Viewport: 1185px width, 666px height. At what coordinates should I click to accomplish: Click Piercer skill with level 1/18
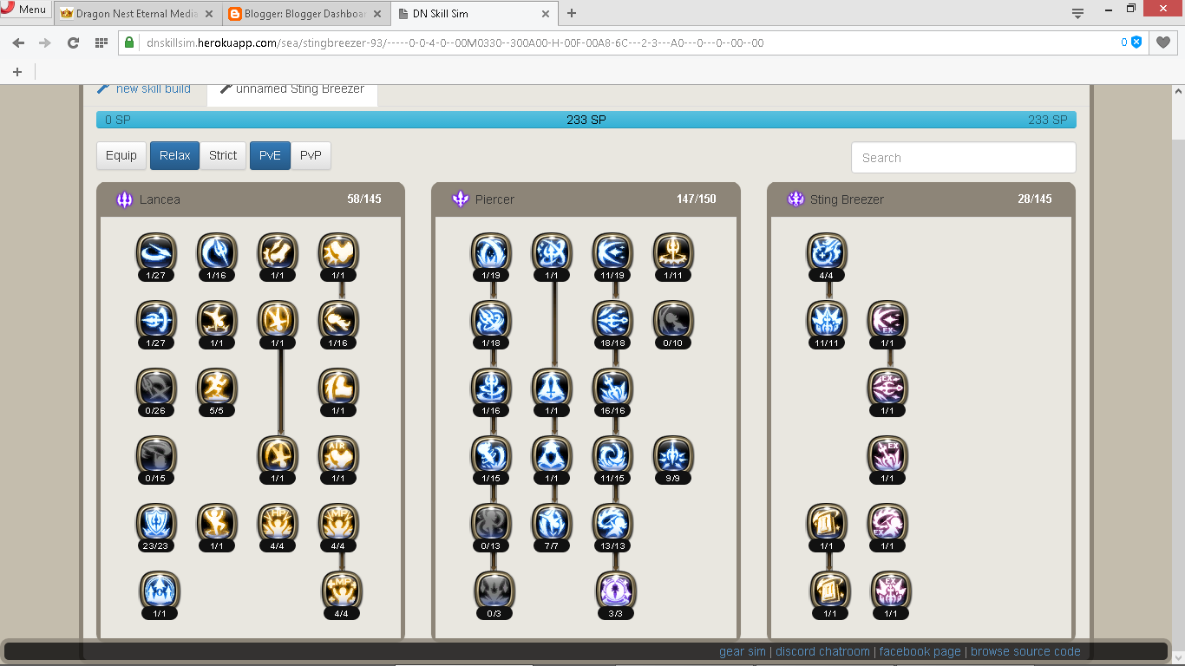[x=492, y=320]
